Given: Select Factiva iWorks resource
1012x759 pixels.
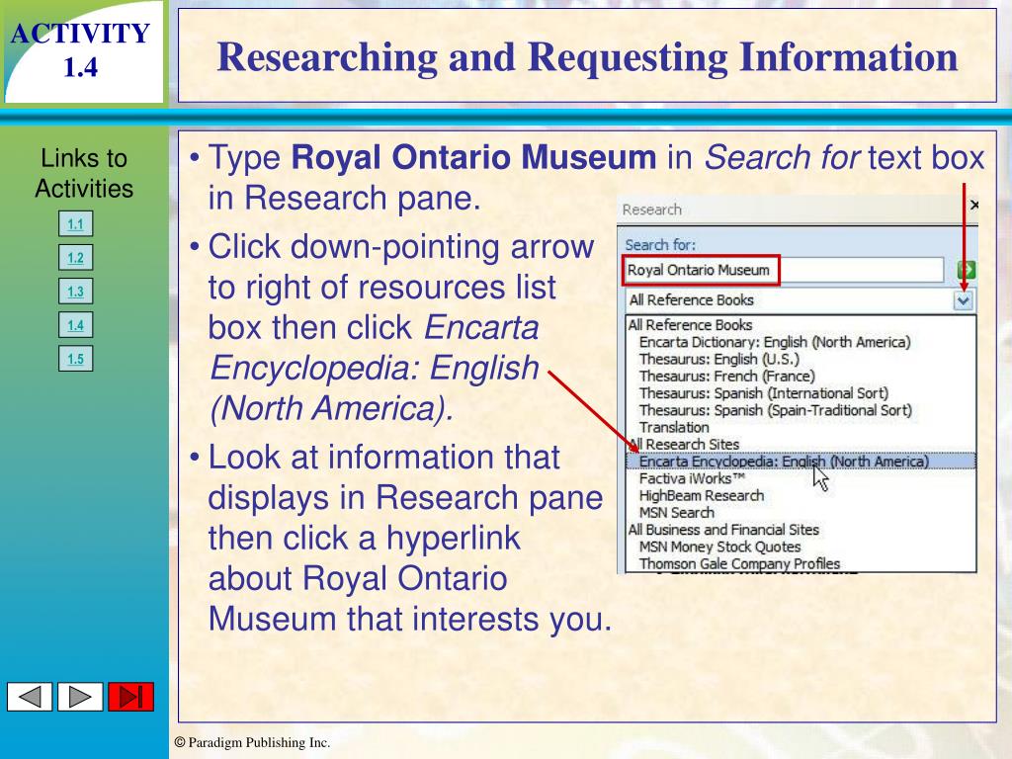Looking at the screenshot, I should coord(692,478).
